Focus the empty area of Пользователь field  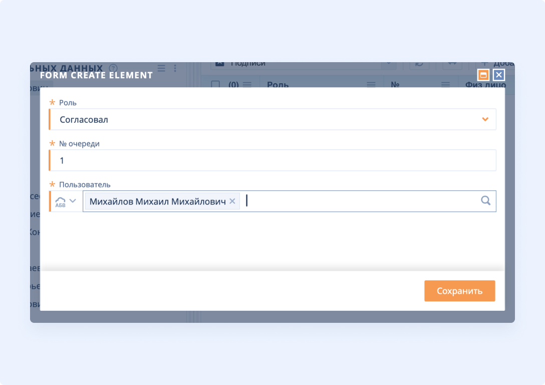361,201
